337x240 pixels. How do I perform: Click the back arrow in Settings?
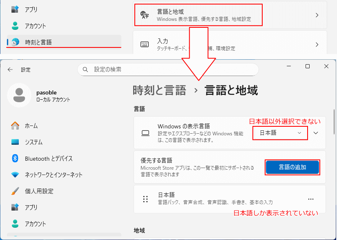click(11, 69)
